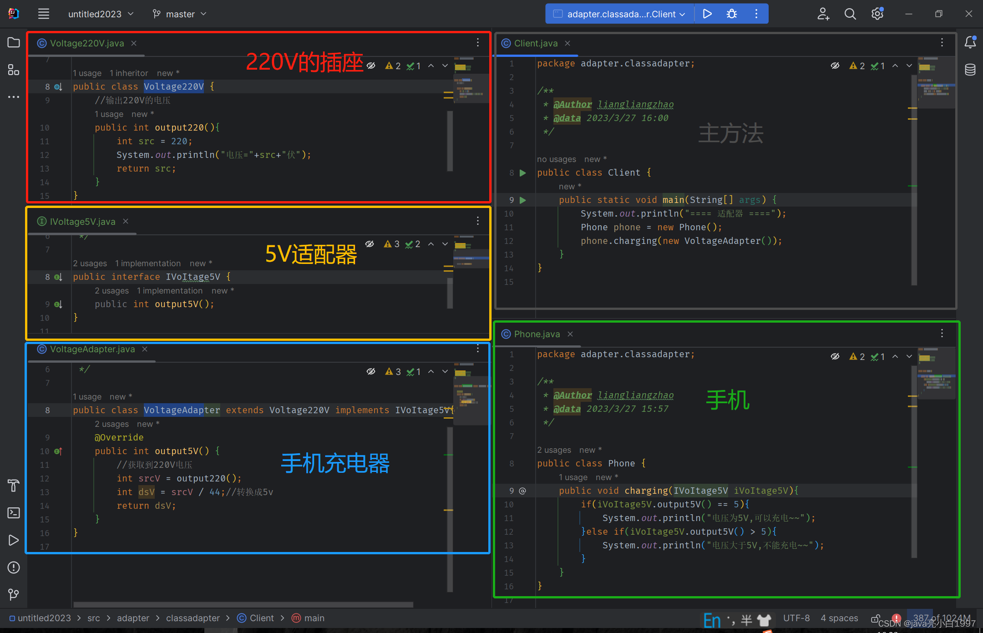Jump to next highlighted error in Voltage220V
Screen dimensions: 983x633
[445, 66]
